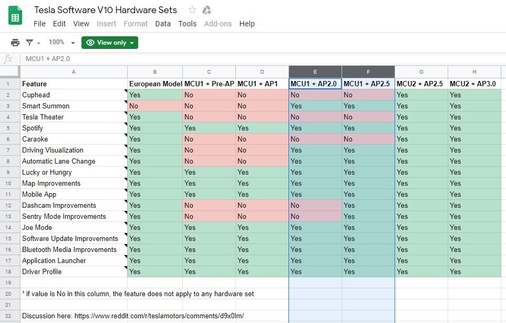Click the Mobile App cell
This screenshot has height=323, width=506.
tap(74, 194)
